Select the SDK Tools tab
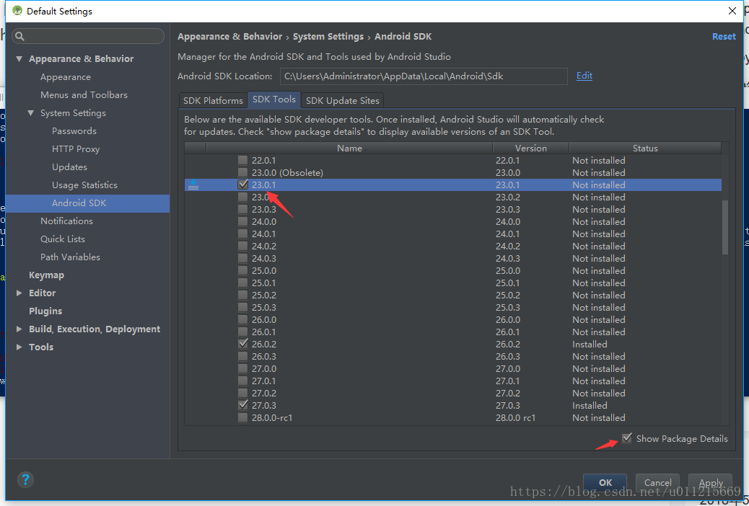This screenshot has height=506, width=749. click(x=274, y=99)
